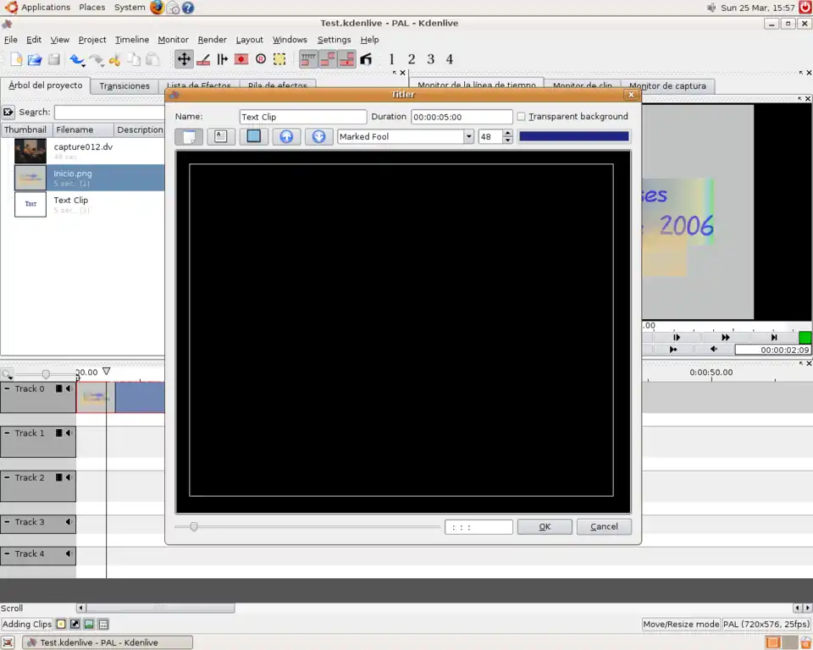
Task: Move the title item up a layer
Action: 286,136
